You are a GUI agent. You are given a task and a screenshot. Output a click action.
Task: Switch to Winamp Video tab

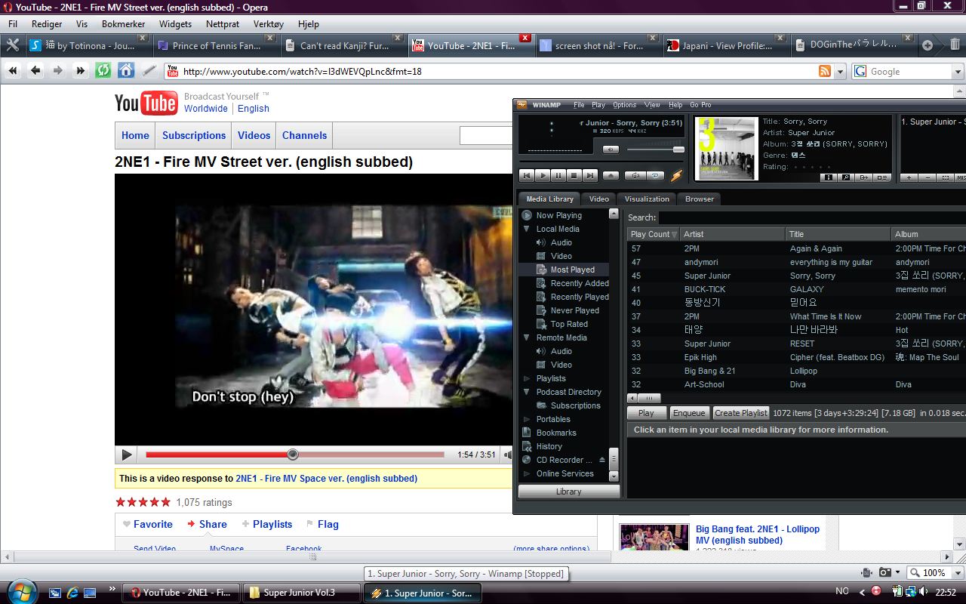tap(599, 199)
